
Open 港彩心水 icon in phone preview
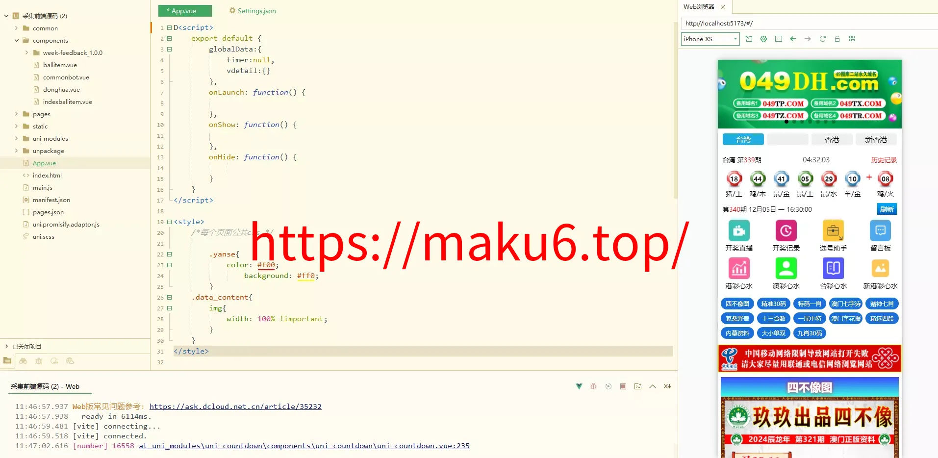point(739,268)
